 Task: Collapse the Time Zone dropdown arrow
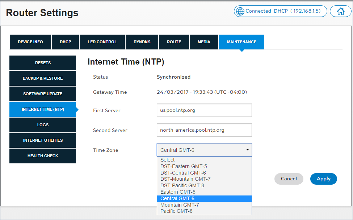[x=247, y=150]
